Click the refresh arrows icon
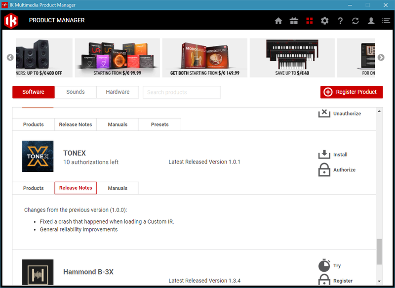This screenshot has width=395, height=288. click(x=355, y=21)
